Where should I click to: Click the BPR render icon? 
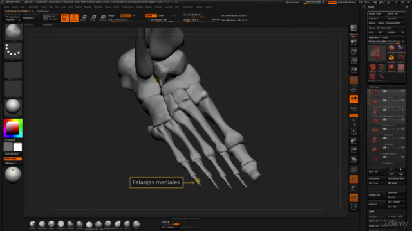coord(353,28)
